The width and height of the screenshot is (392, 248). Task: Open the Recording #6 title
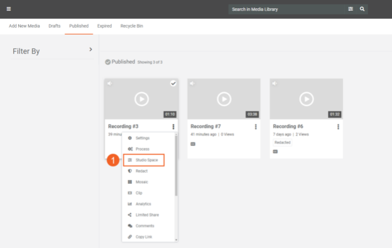(x=288, y=126)
